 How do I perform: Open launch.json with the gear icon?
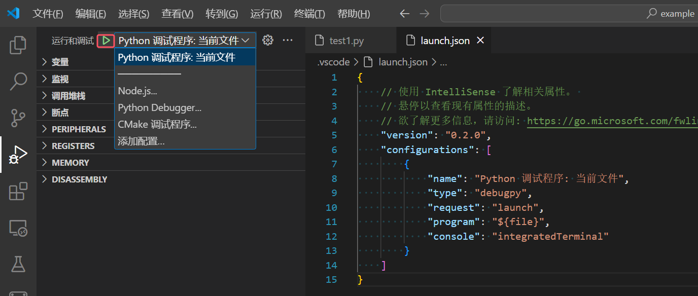coord(268,41)
